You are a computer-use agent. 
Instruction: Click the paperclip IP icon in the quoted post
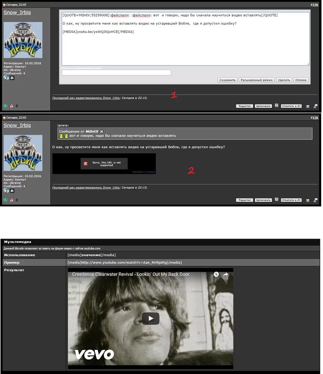point(17,200)
